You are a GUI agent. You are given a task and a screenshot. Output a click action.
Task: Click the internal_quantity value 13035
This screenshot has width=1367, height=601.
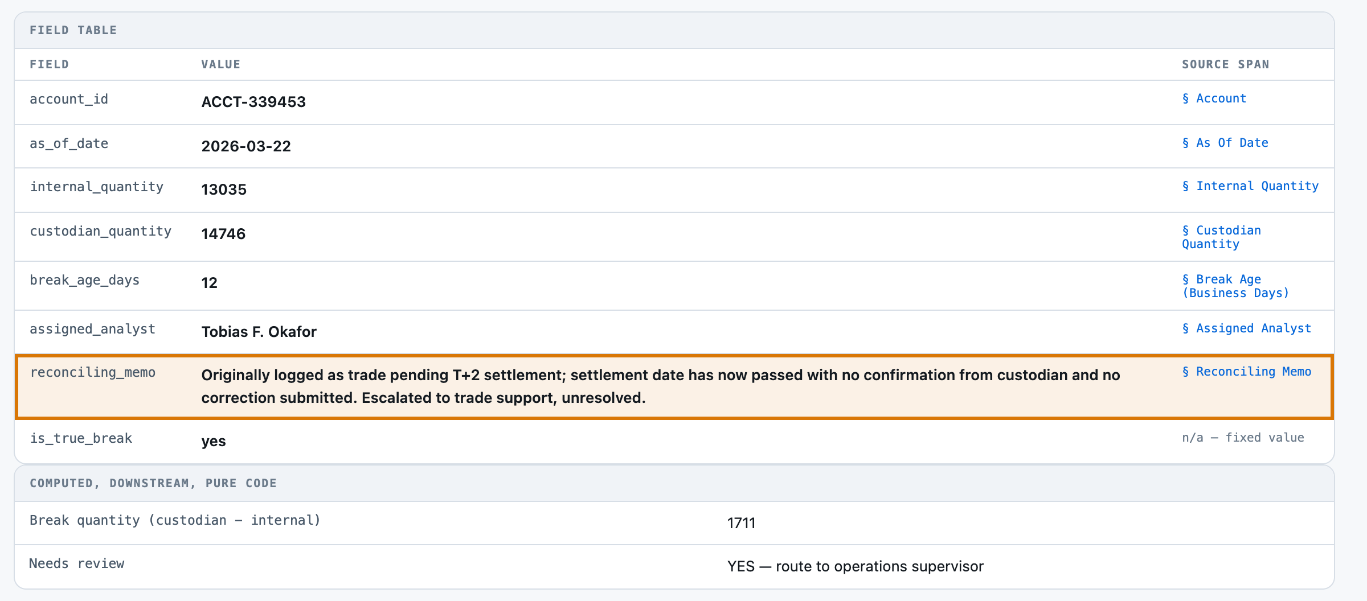pyautogui.click(x=224, y=190)
